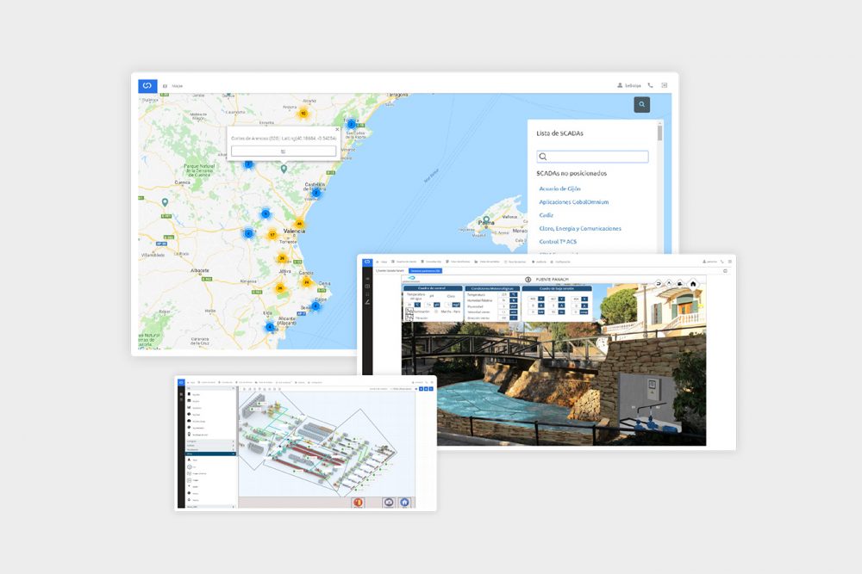Click the logout icon in the map header
The image size is (862, 574).
point(665,85)
